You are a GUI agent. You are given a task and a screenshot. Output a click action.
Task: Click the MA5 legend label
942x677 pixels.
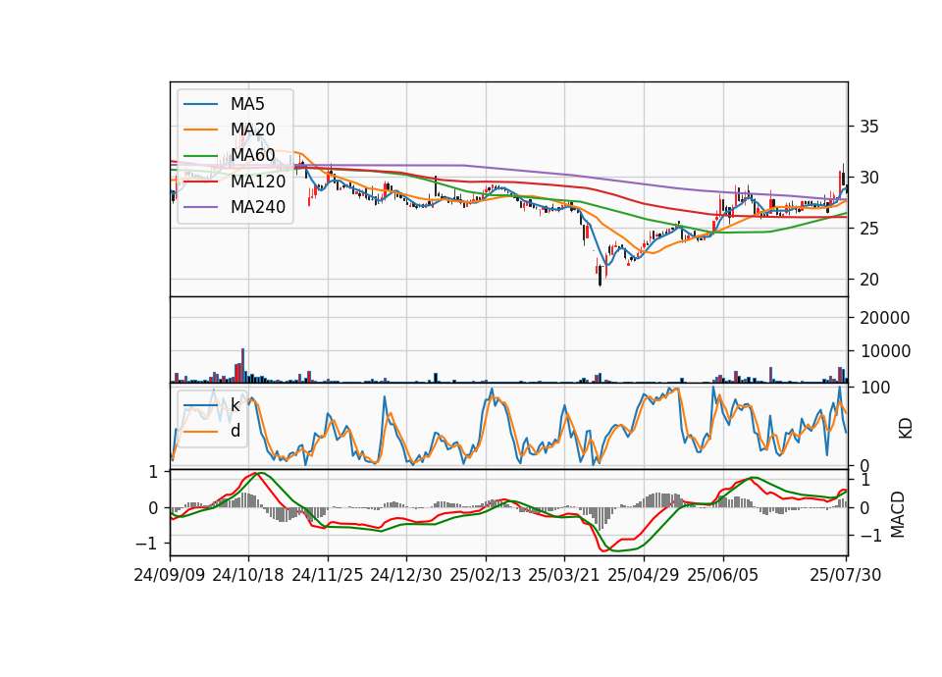[247, 104]
